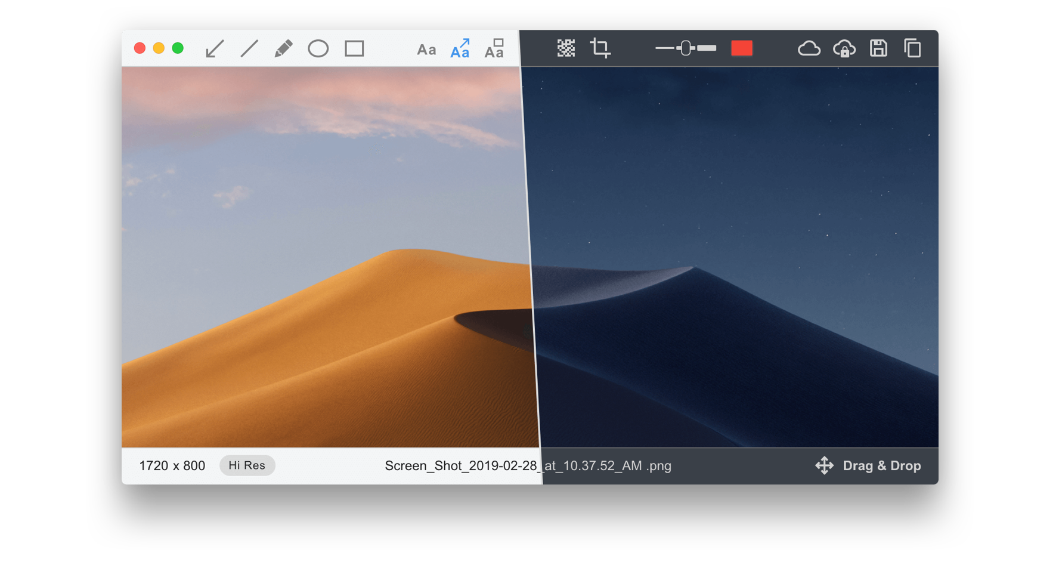Select the Aa text-with-box tool

point(494,48)
